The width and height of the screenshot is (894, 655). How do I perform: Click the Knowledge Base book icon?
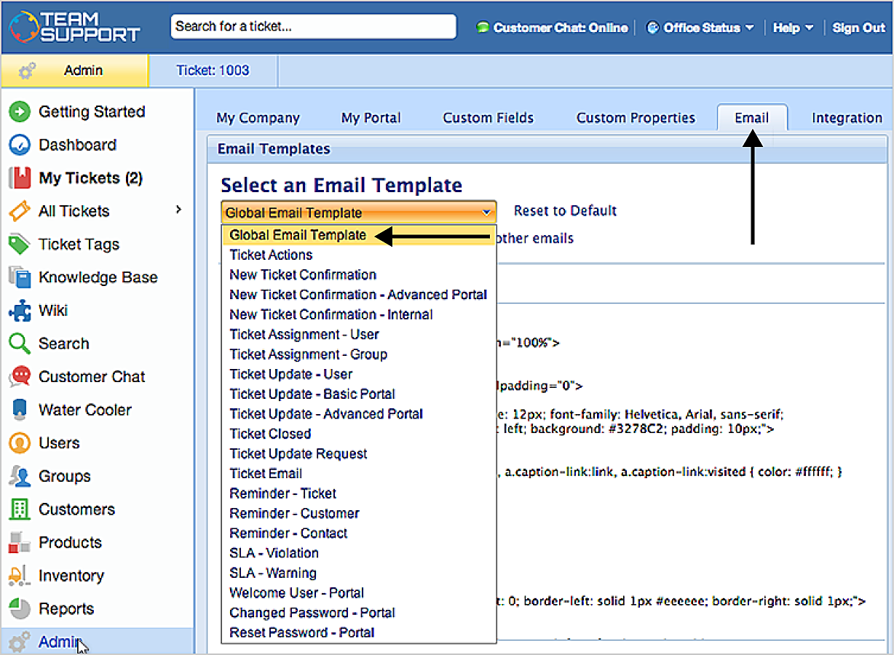19,277
